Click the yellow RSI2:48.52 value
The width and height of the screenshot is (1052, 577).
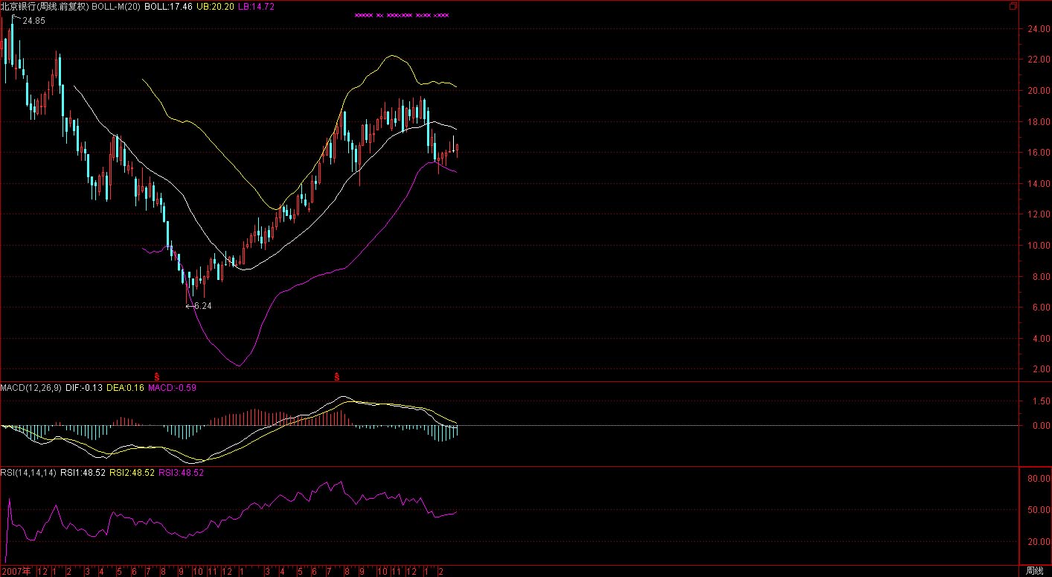tap(132, 472)
